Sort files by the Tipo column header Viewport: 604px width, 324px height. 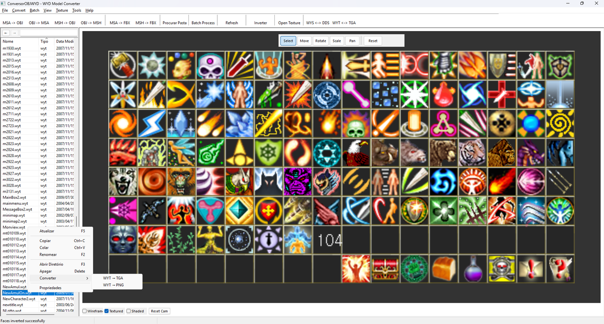45,41
